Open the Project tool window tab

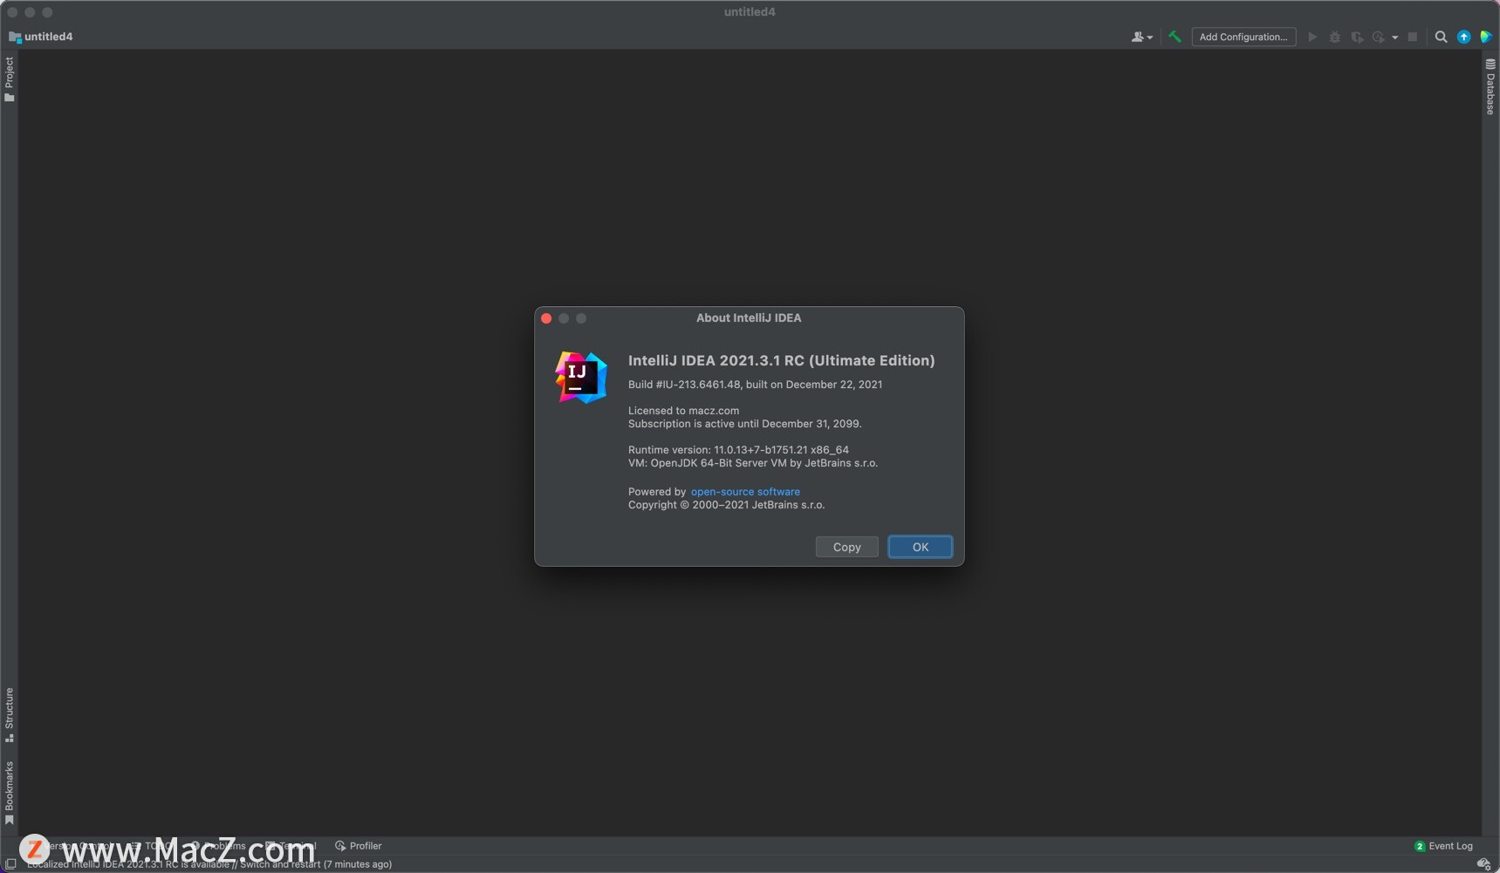(9, 78)
